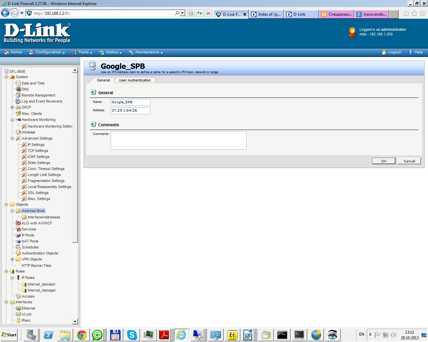The width and height of the screenshot is (428, 342).
Task: Switch to the transcende... browser tab
Action: [371, 14]
